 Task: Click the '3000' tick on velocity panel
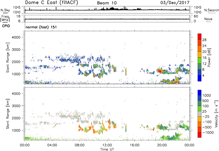[16, 106]
